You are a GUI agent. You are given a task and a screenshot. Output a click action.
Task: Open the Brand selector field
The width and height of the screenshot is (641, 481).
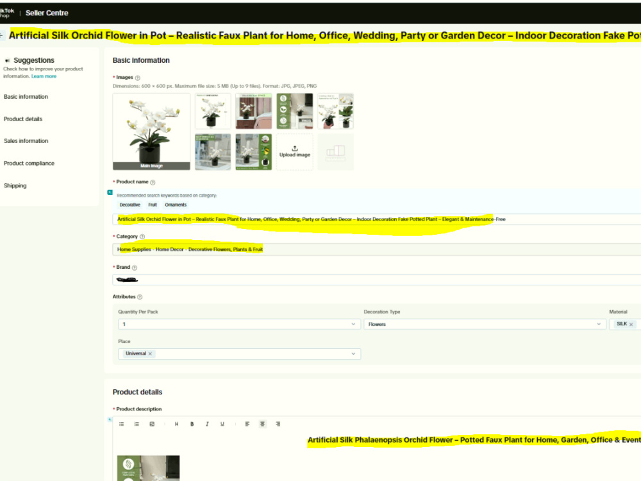tap(376, 280)
